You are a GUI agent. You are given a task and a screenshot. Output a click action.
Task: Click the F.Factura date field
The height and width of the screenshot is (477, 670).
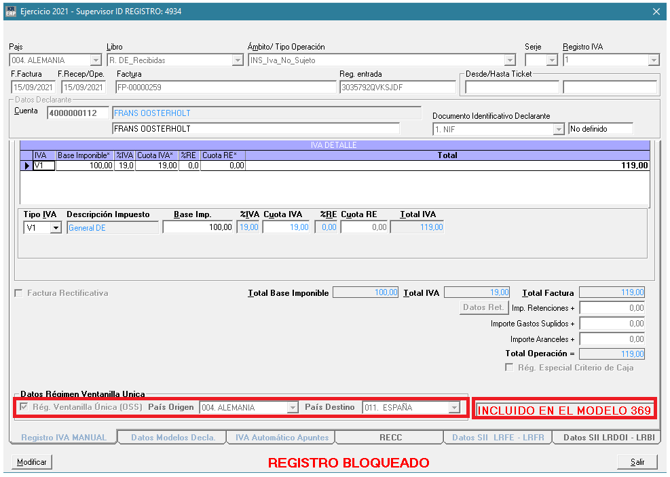click(33, 88)
